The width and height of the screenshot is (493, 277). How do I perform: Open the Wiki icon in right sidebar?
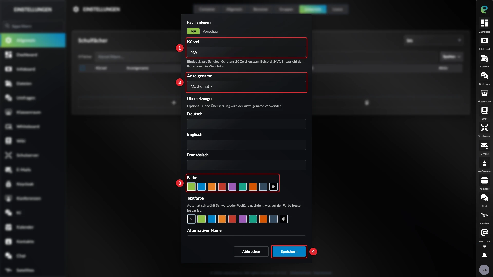point(484,111)
